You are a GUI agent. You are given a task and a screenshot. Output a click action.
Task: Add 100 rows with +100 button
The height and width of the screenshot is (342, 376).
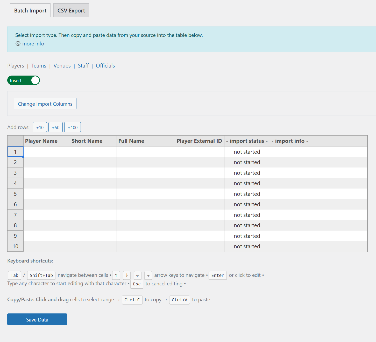(73, 128)
